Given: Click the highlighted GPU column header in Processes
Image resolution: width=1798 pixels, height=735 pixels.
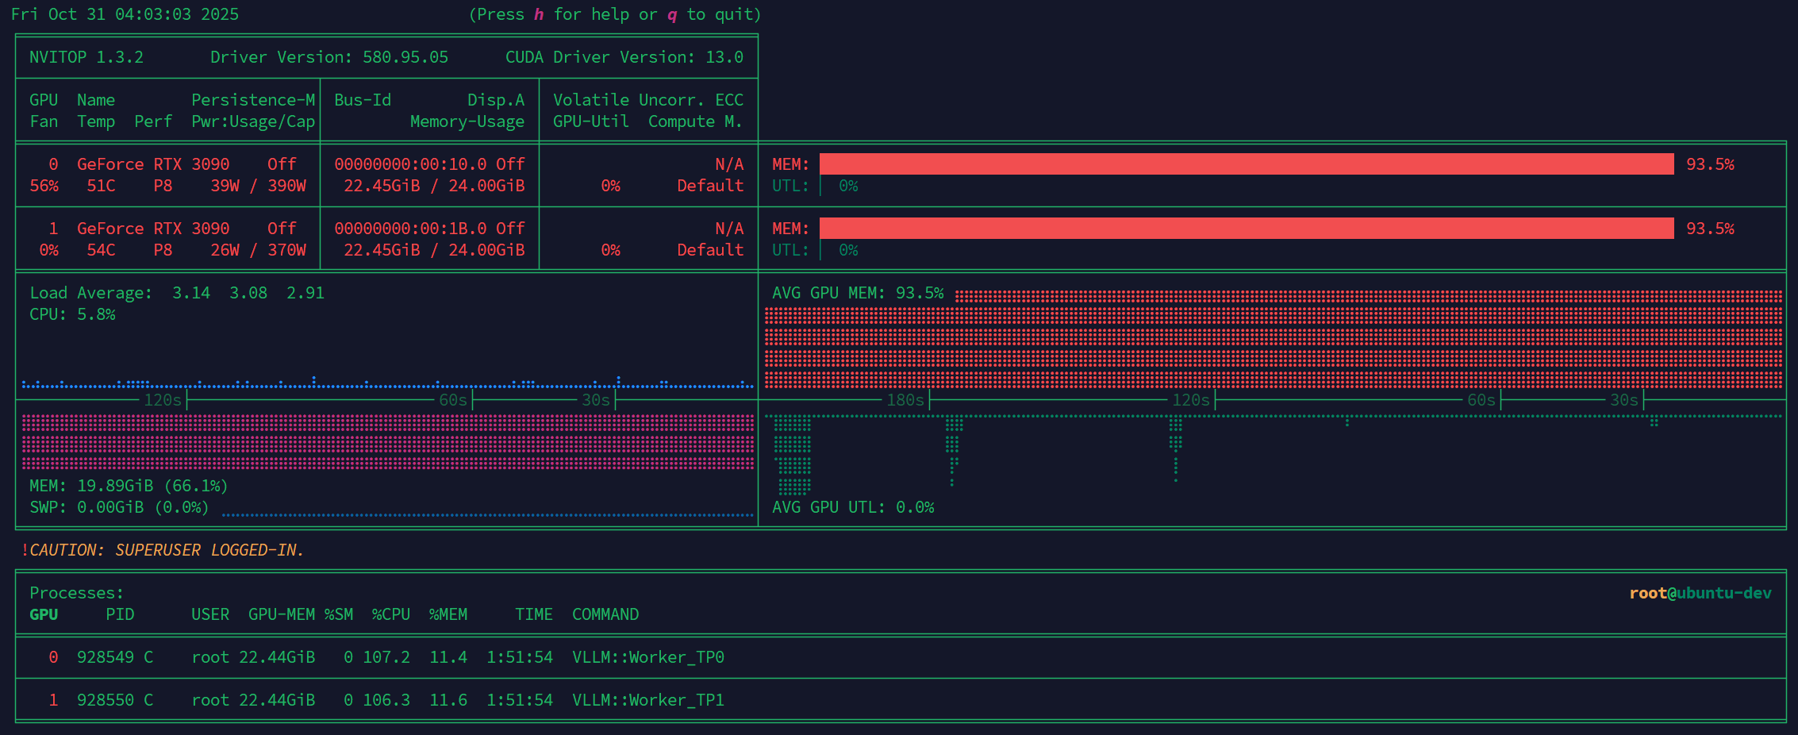Looking at the screenshot, I should click(x=44, y=614).
